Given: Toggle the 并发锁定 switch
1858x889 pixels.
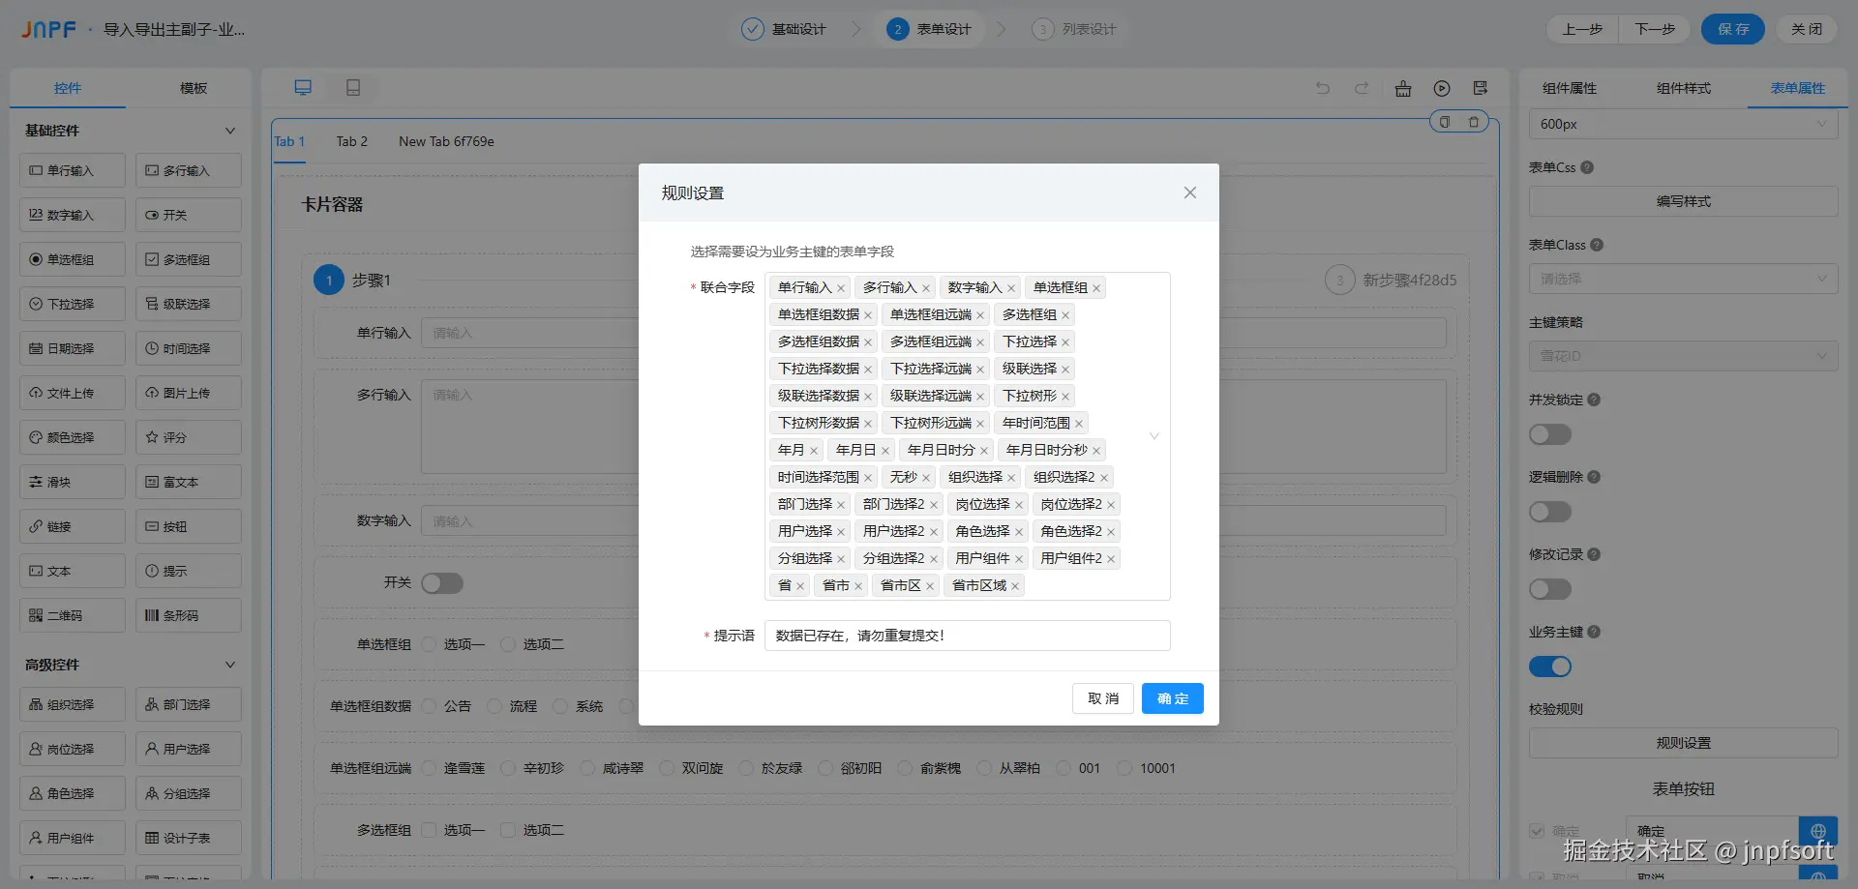Looking at the screenshot, I should [1550, 434].
